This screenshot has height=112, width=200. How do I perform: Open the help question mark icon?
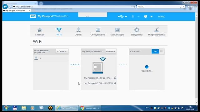point(146,16)
